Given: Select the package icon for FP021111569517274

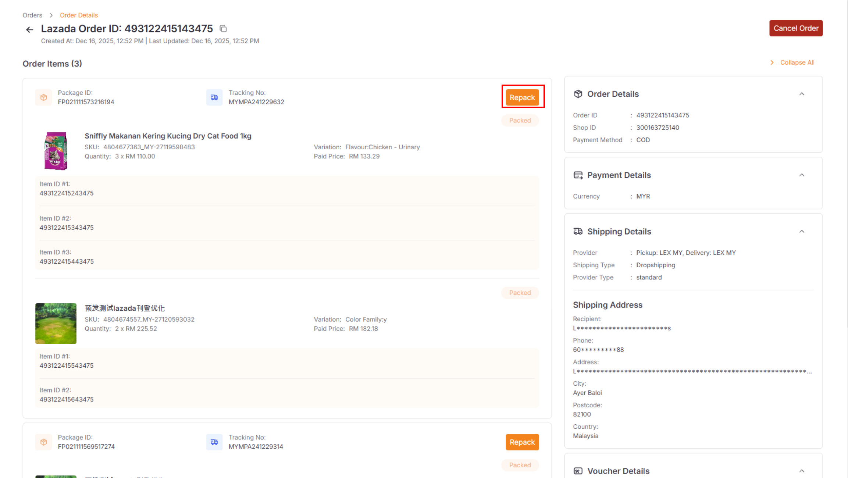Looking at the screenshot, I should tap(44, 442).
